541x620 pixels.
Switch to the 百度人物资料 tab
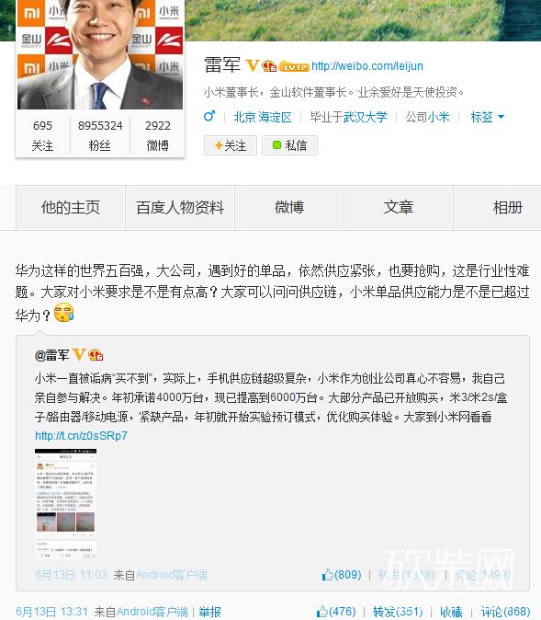180,207
